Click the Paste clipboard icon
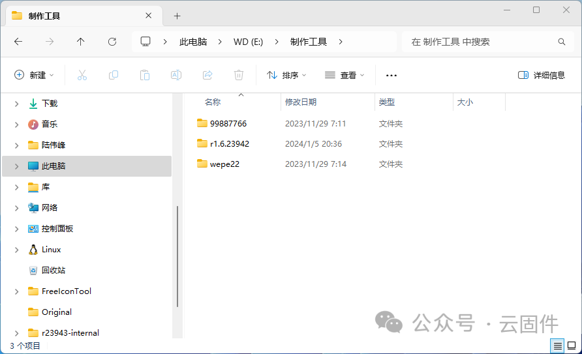 145,75
